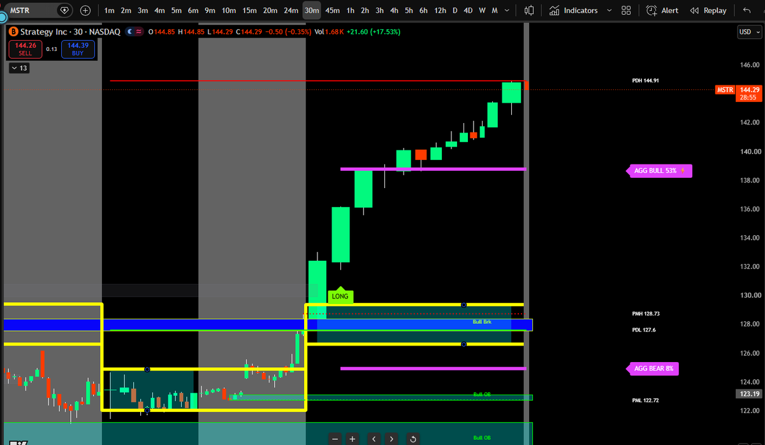Open the USD currency dropdown

point(748,31)
